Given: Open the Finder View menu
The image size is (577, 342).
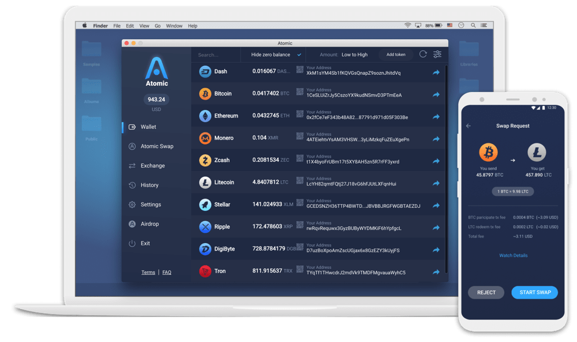Looking at the screenshot, I should (144, 26).
